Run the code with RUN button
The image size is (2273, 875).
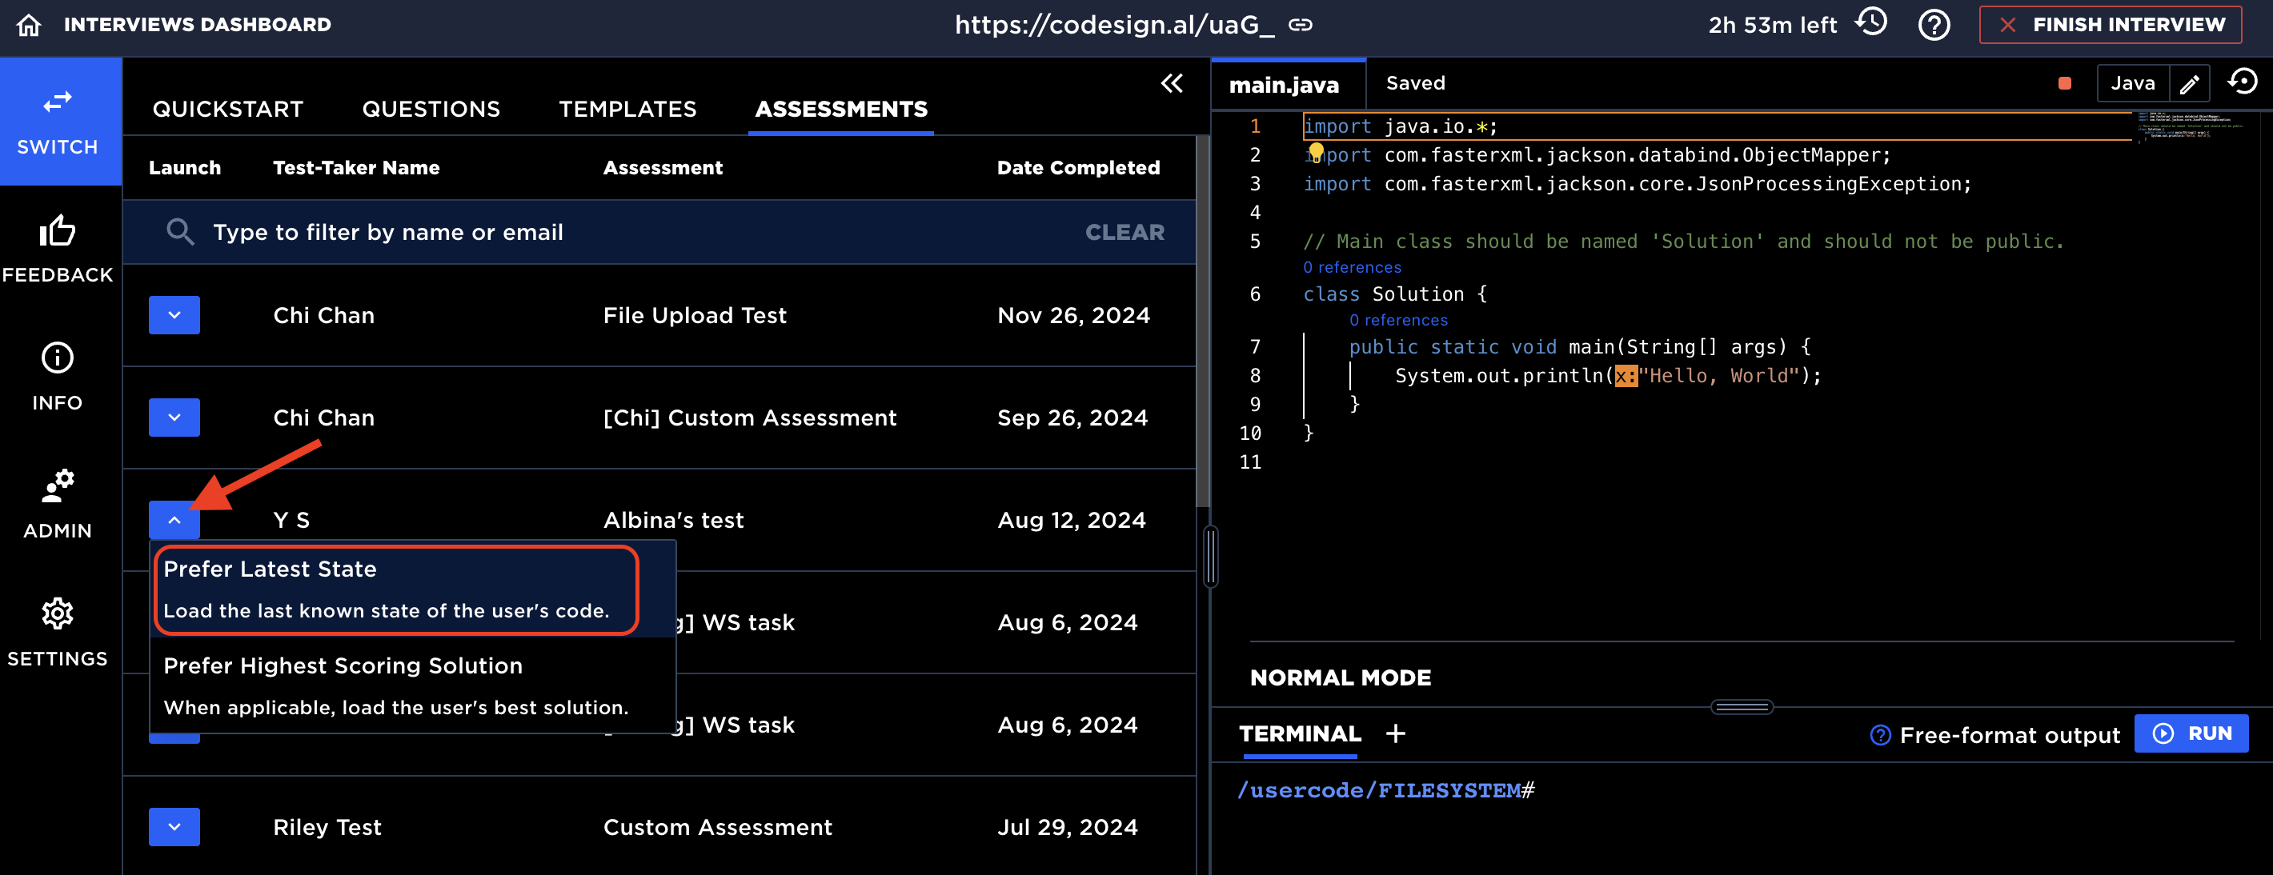click(x=2191, y=733)
